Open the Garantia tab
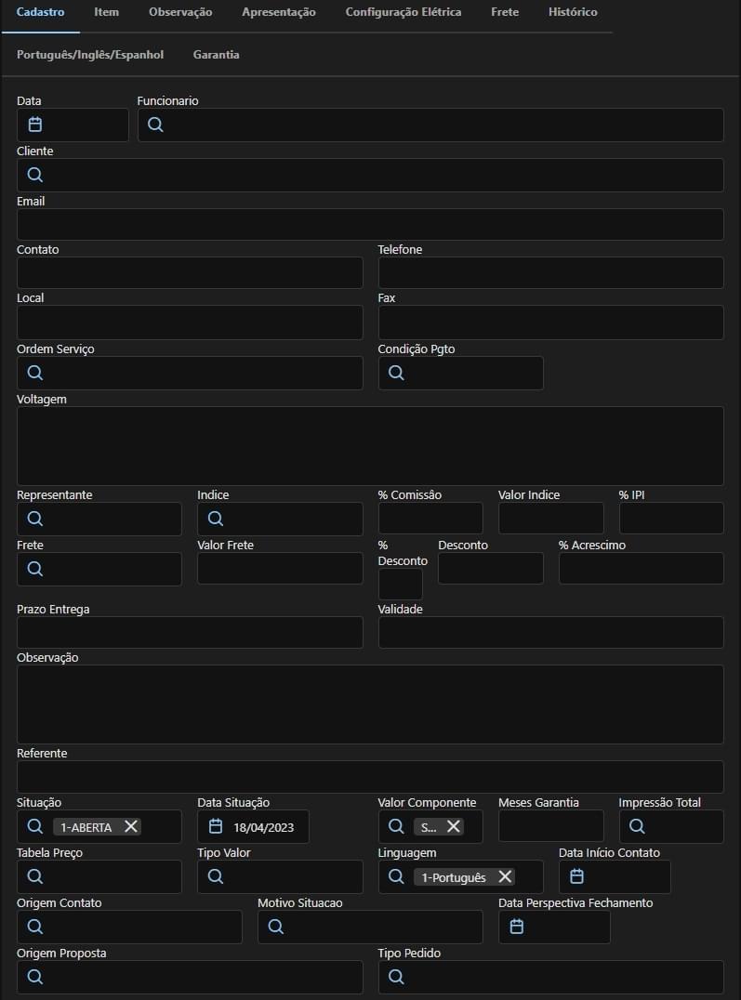 216,55
